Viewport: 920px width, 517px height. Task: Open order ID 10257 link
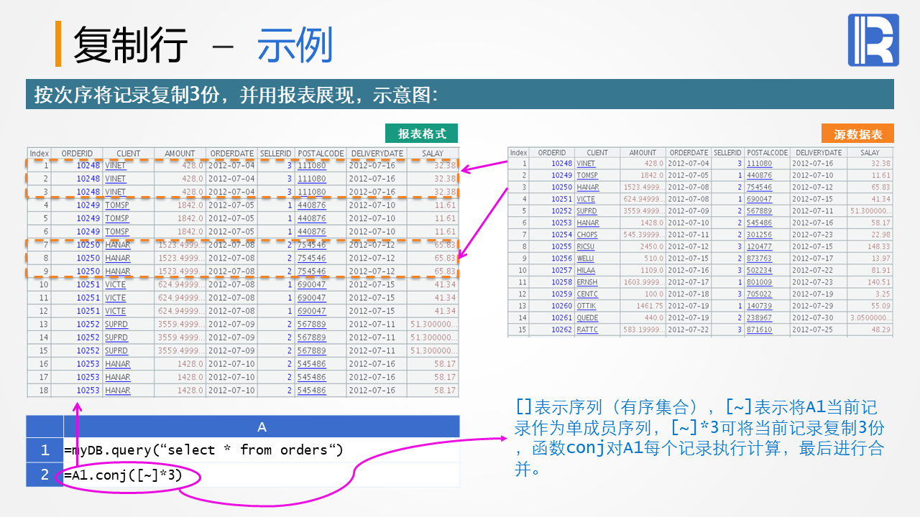561,270
